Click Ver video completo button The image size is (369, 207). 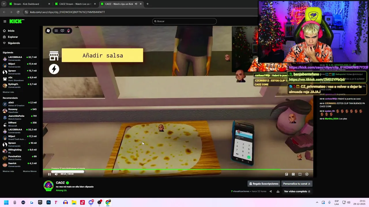click(297, 191)
